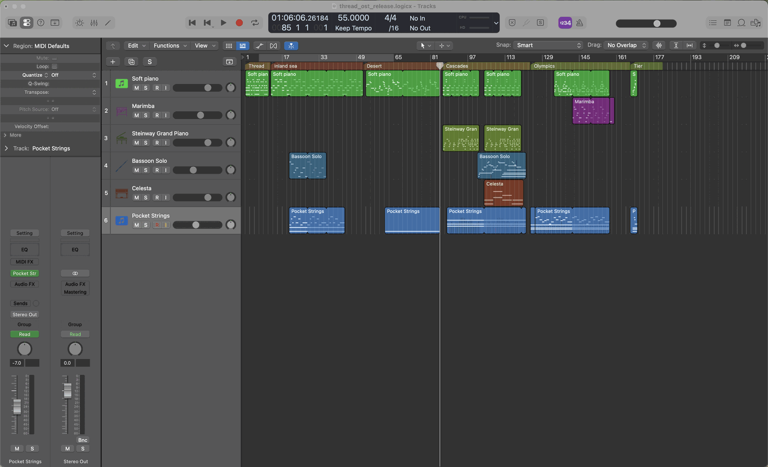This screenshot has height=467, width=768.
Task: Click the MIDI FX slot
Action: (x=24, y=262)
